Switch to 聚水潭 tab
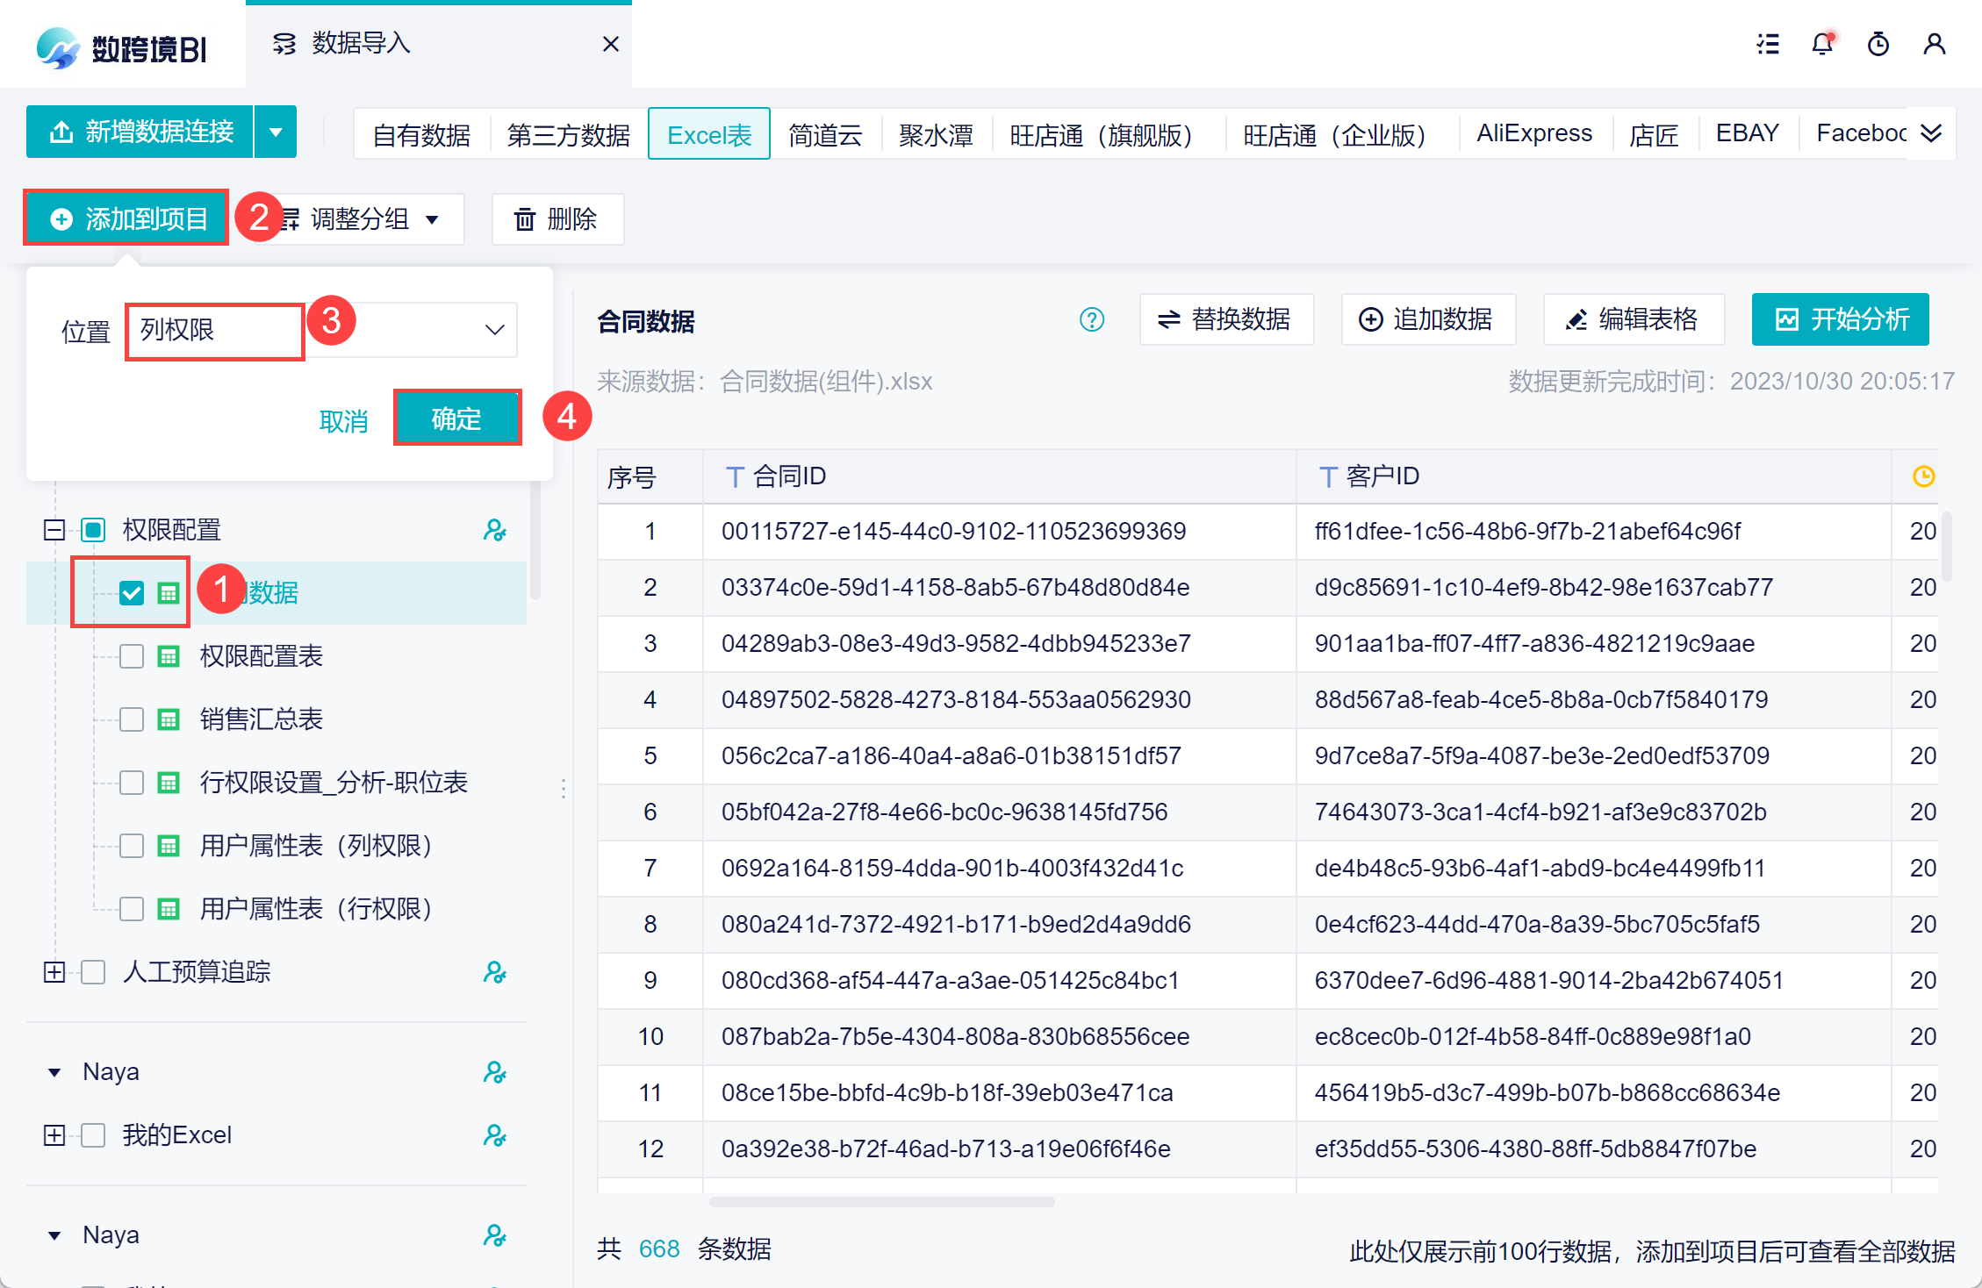 pos(936,134)
